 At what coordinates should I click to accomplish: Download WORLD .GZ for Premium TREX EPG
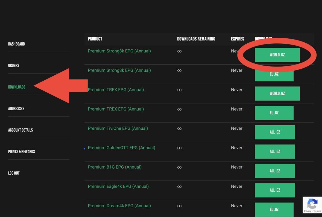pyautogui.click(x=277, y=94)
